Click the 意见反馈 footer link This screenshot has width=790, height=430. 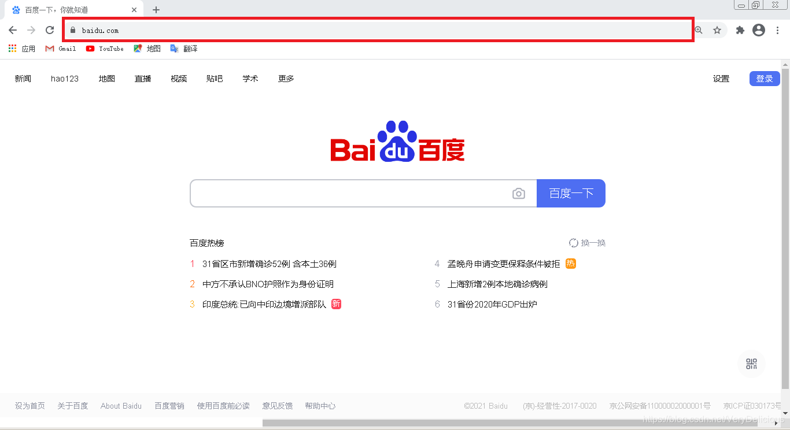pos(278,406)
